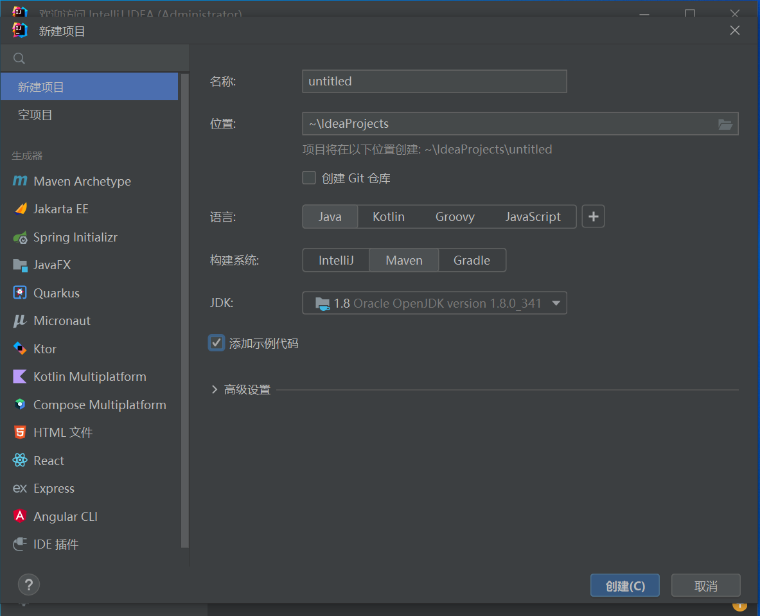Select the React generator icon
Screen dimensions: 760x616
tap(20, 461)
